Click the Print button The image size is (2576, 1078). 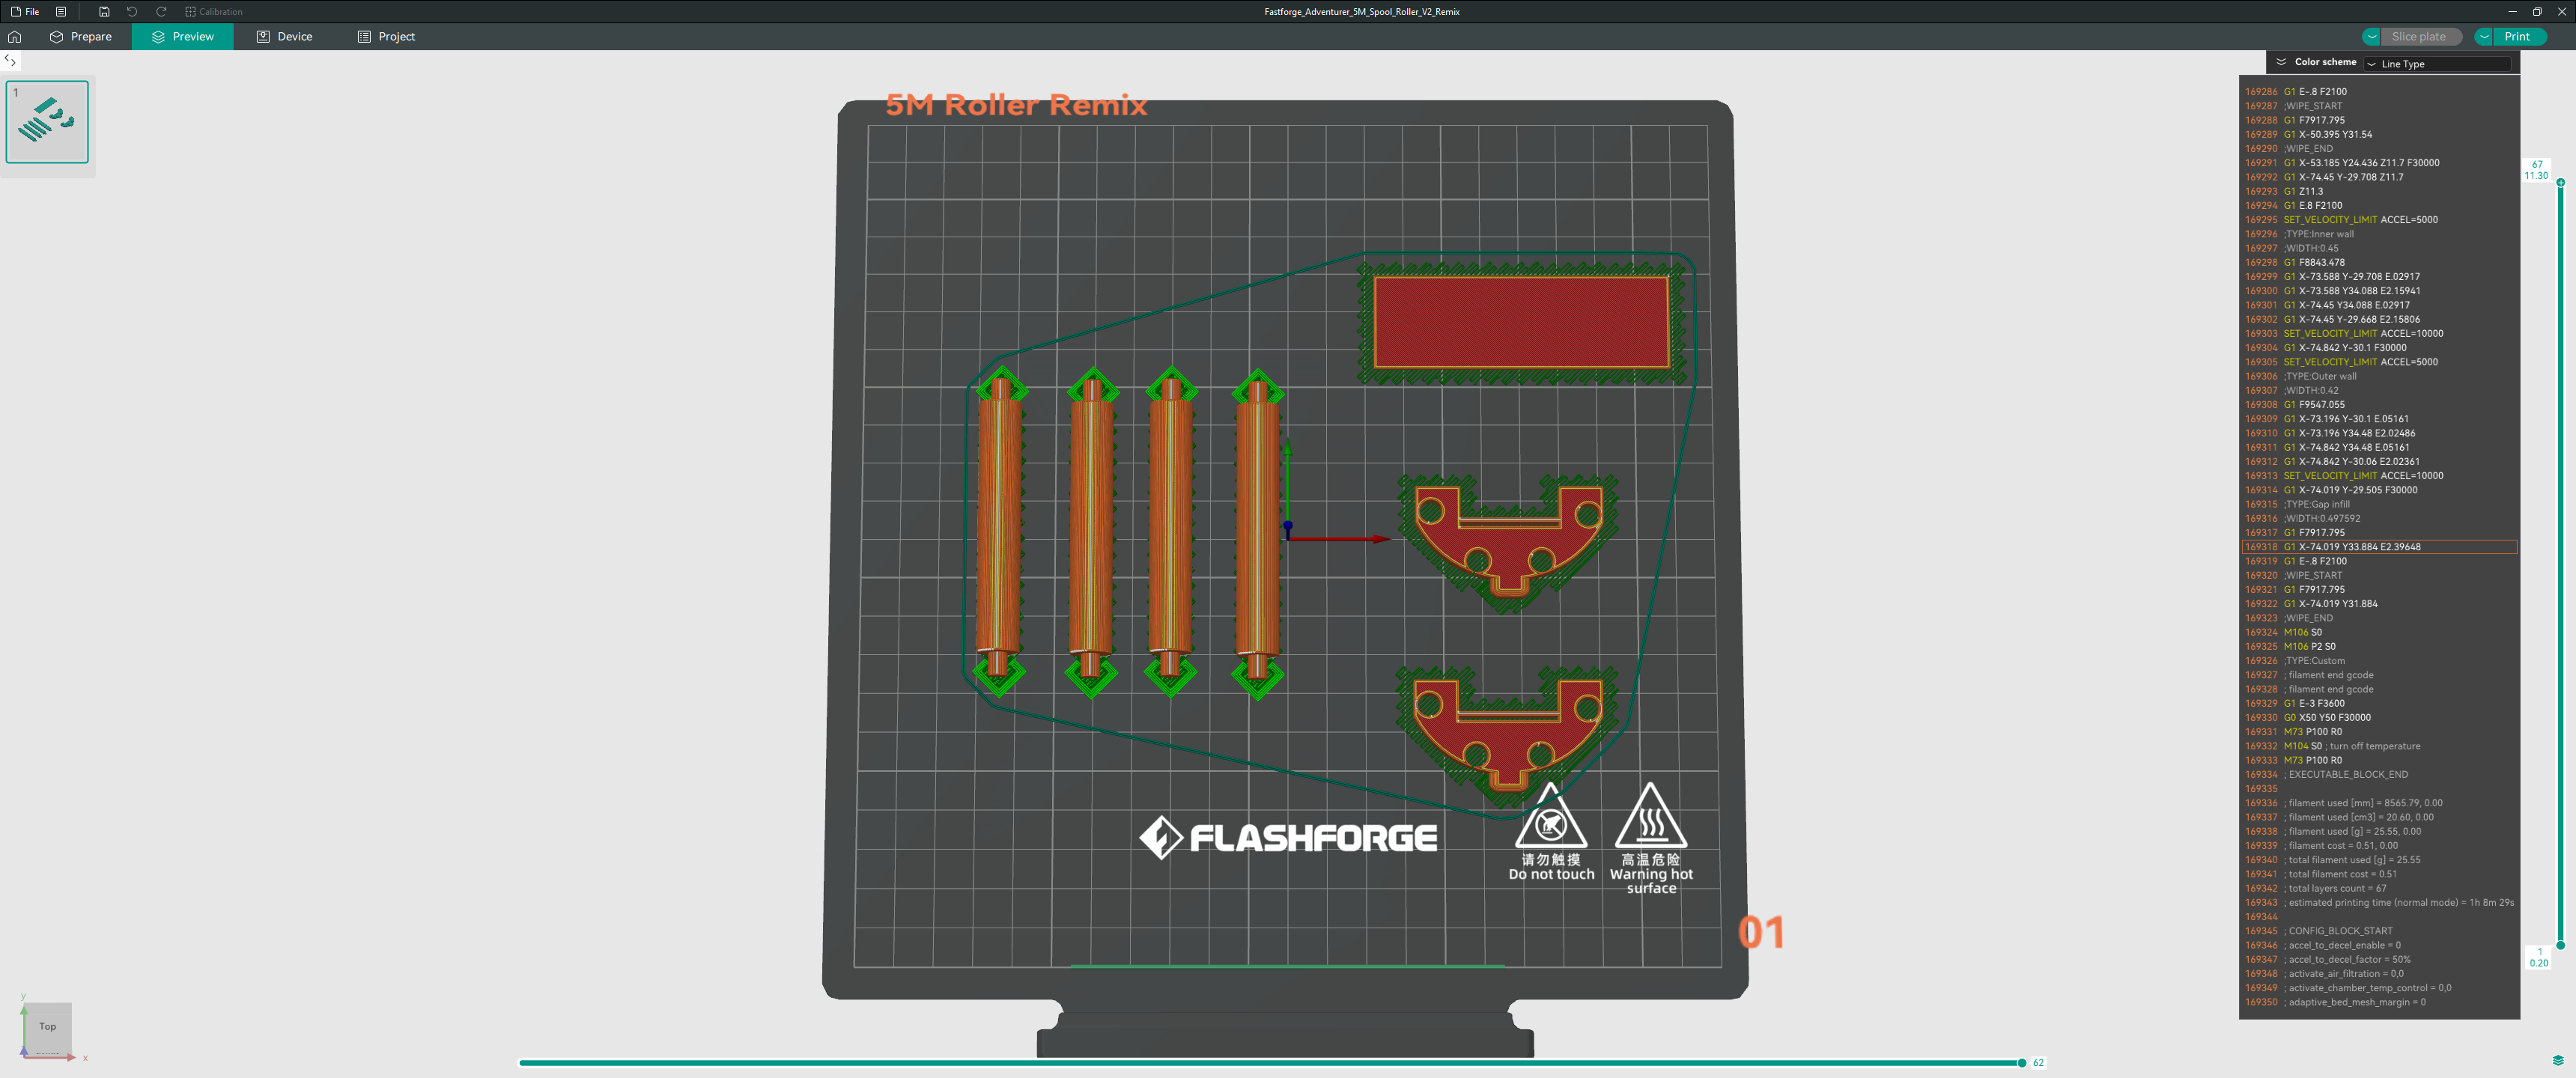tap(2517, 37)
